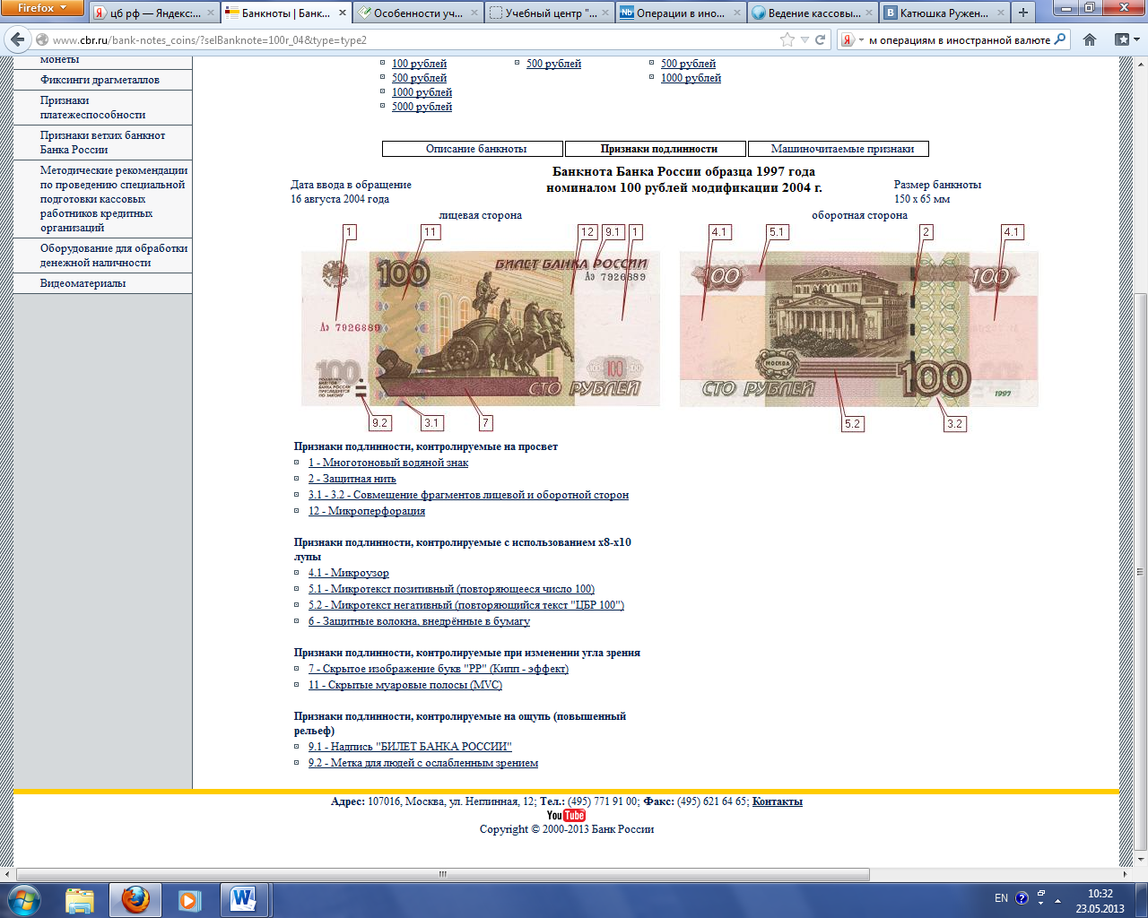Screen dimensions: 1148x918
Task: Open a new tab with the plus button
Action: [x=1022, y=13]
